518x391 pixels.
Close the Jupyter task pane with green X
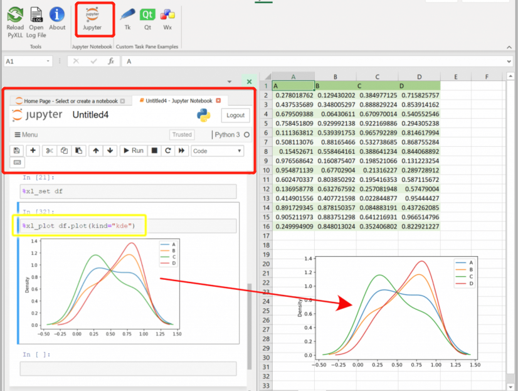250,82
